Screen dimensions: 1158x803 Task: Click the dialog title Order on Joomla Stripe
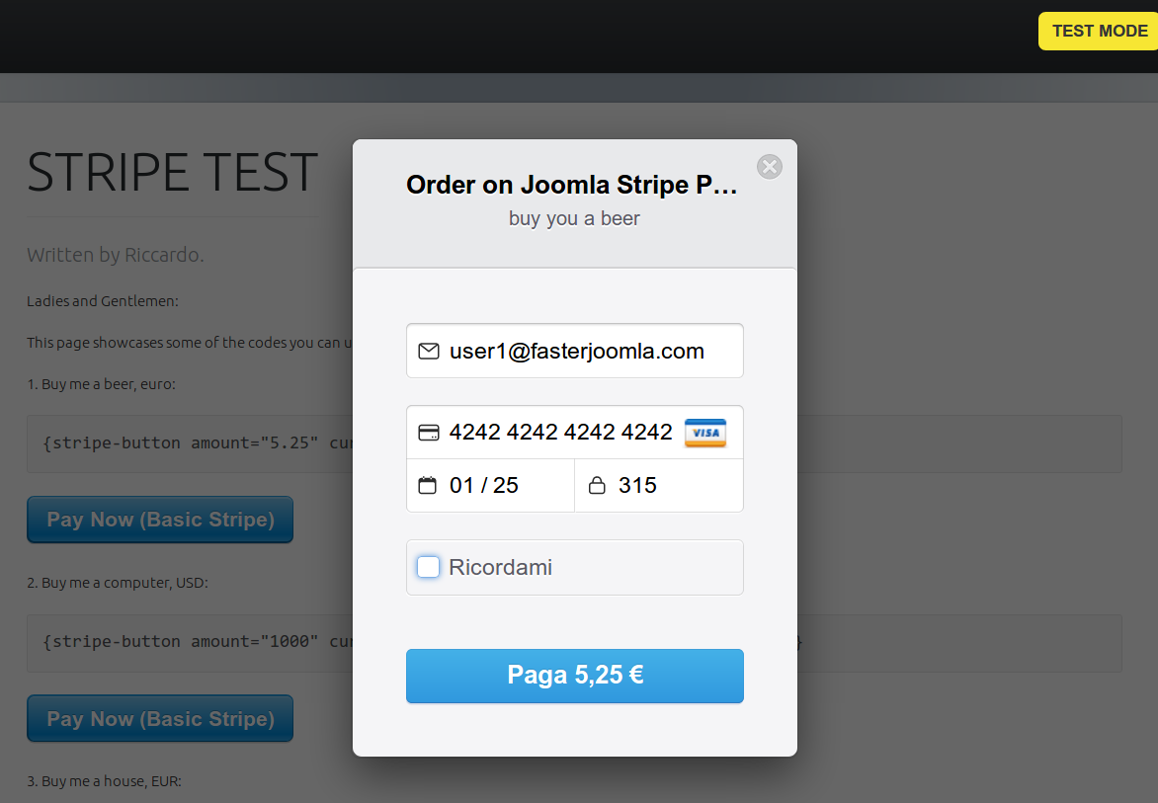pos(572,185)
